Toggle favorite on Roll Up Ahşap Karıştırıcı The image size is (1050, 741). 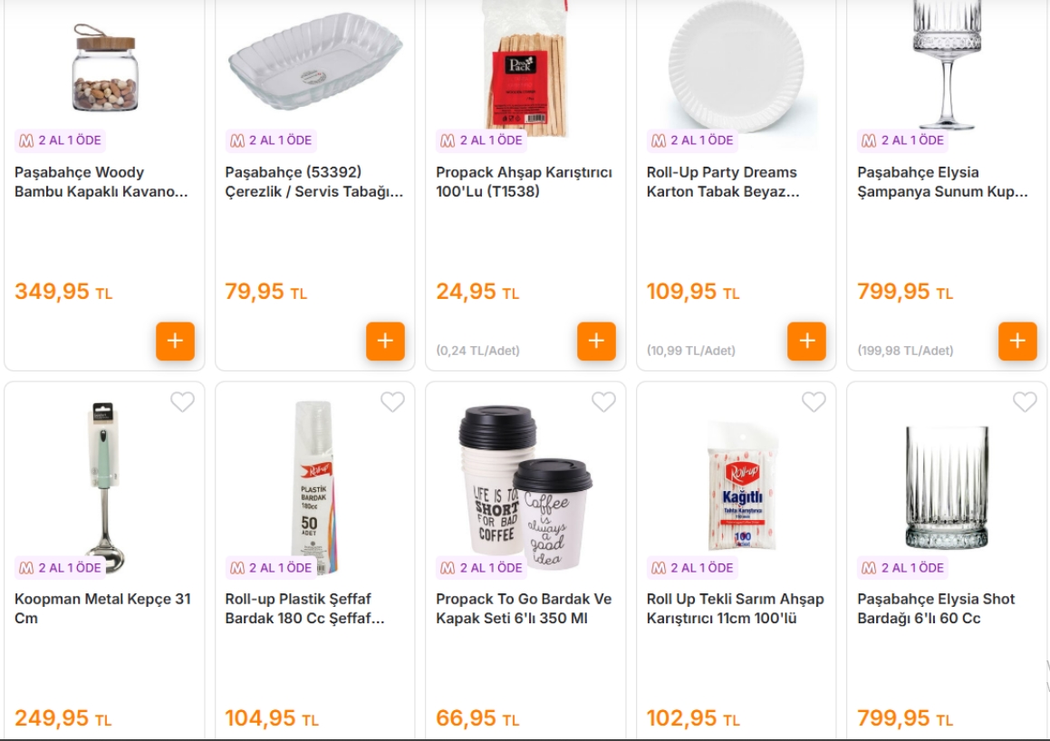[x=814, y=401]
